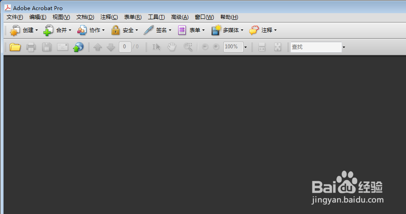Go to previous page with up arrow
The image size is (406, 214).
[97, 47]
